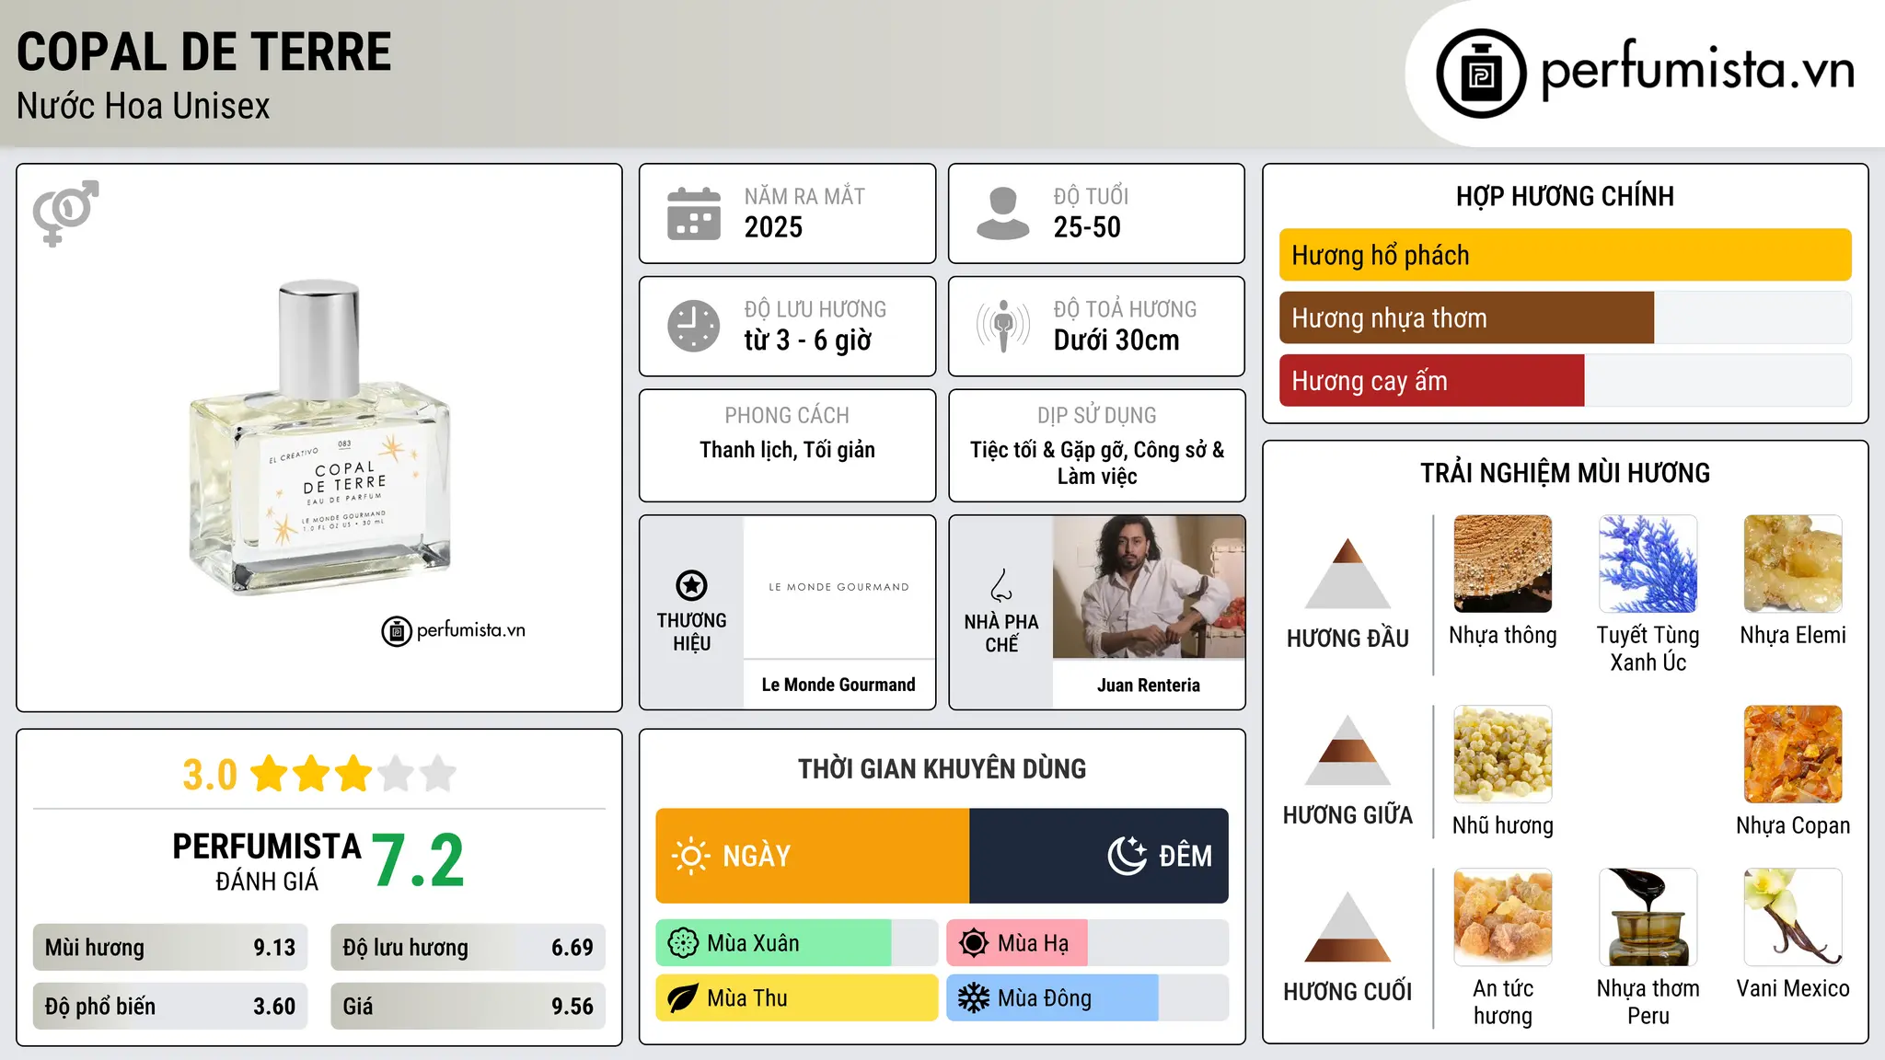
Task: Click the Mùa Xuân season bar
Action: coord(797,943)
